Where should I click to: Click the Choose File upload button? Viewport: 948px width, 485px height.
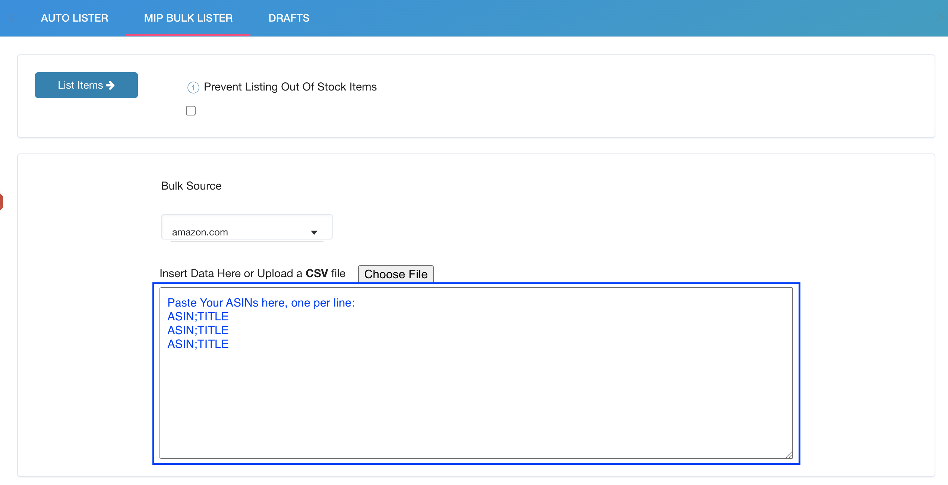(x=396, y=274)
